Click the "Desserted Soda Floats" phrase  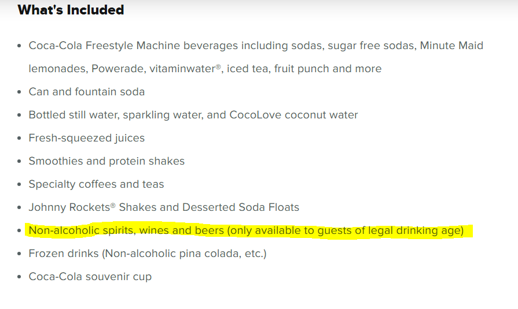(x=241, y=207)
